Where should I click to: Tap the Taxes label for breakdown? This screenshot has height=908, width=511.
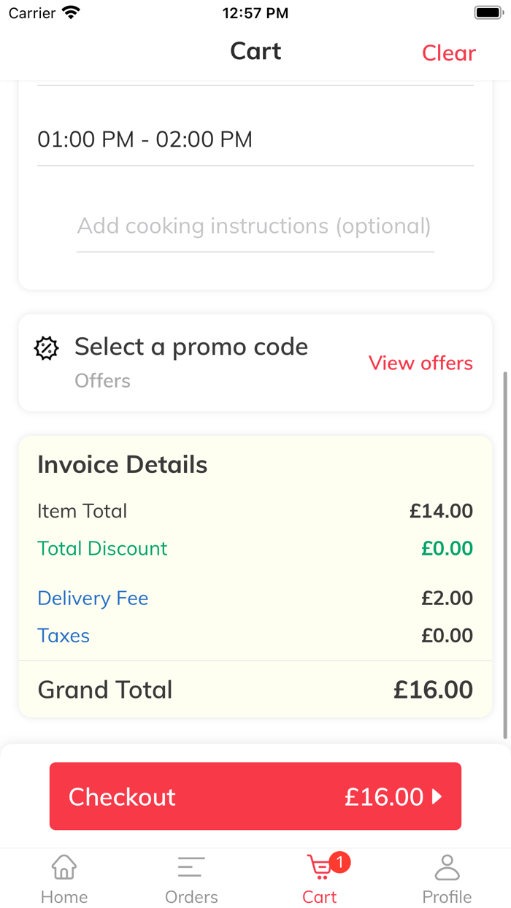point(64,636)
